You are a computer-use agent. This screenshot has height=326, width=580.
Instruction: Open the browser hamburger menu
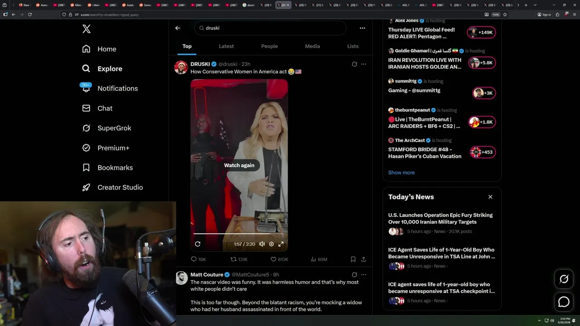click(574, 14)
